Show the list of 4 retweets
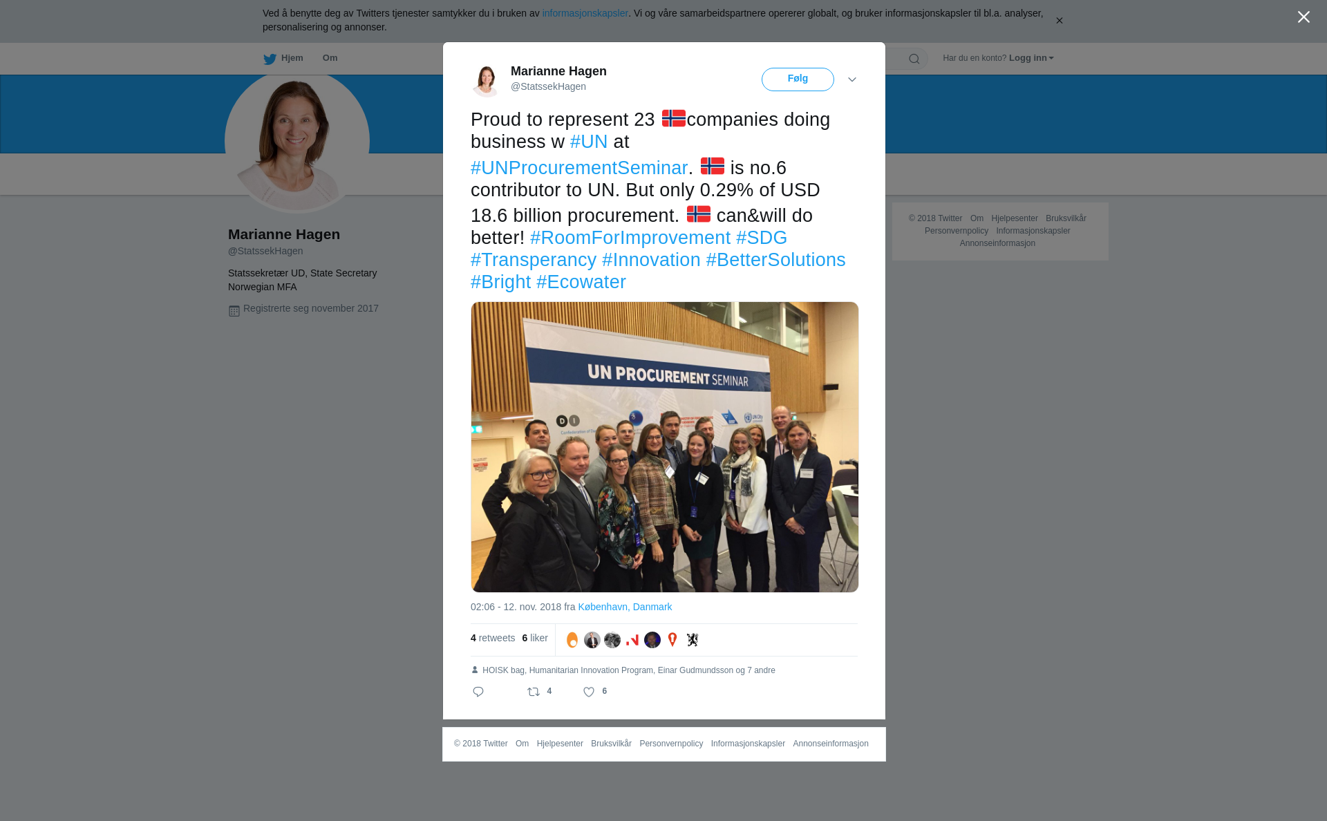1327x821 pixels. pos(493,638)
